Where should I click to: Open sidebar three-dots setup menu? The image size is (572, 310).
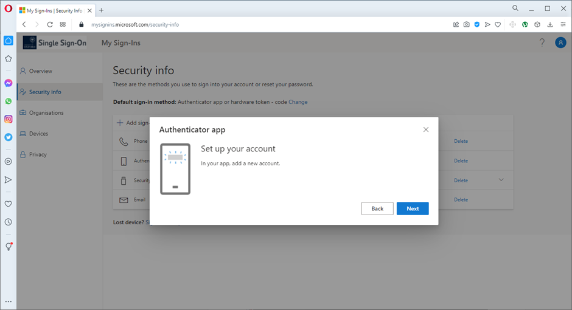9,301
